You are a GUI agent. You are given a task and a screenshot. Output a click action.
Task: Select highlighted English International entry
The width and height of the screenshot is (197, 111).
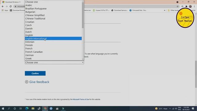(x=53, y=39)
